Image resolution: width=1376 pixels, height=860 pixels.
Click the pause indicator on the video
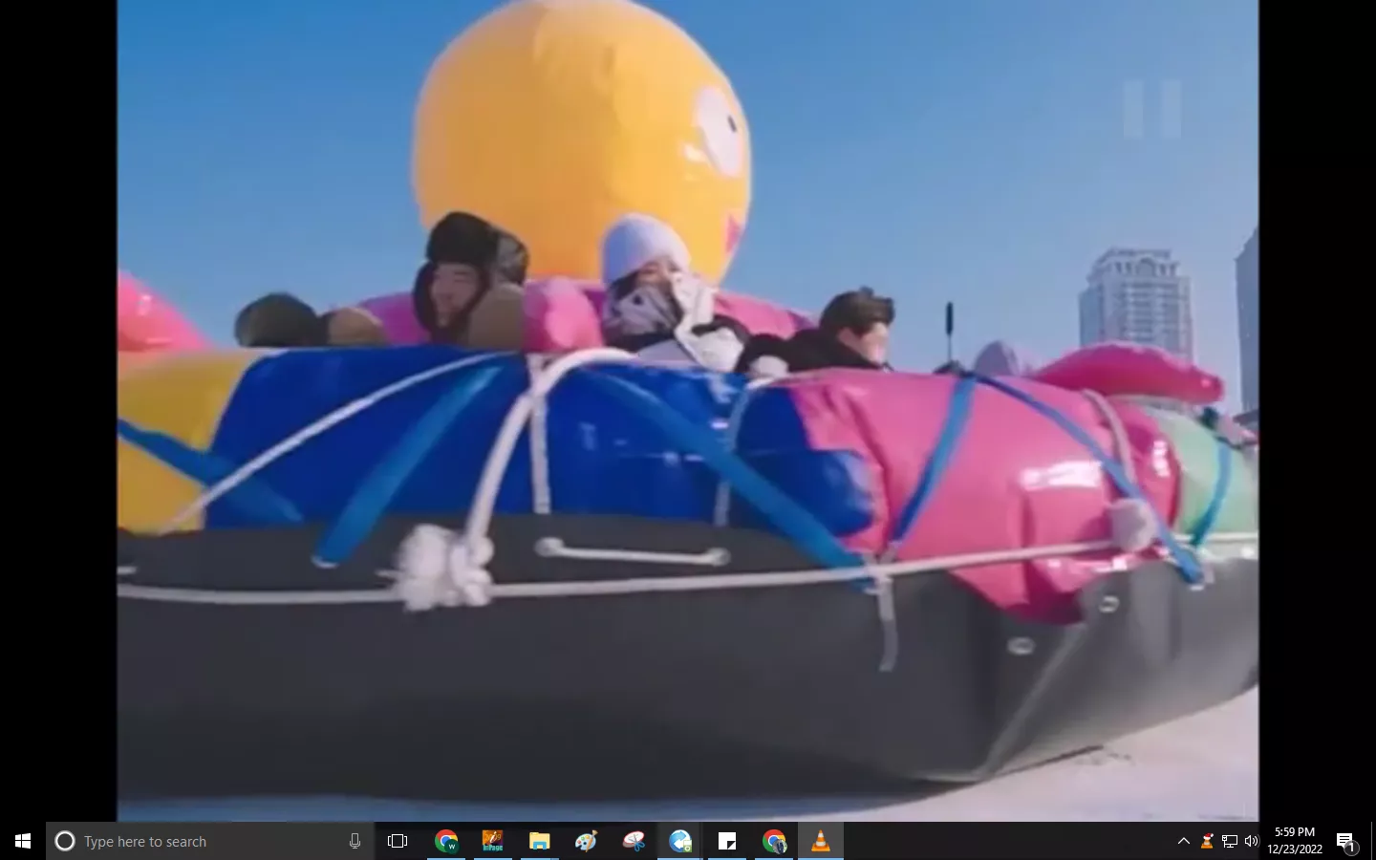pos(1152,109)
